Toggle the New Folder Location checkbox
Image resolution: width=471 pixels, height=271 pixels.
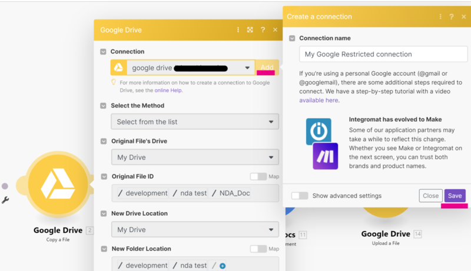click(104, 249)
